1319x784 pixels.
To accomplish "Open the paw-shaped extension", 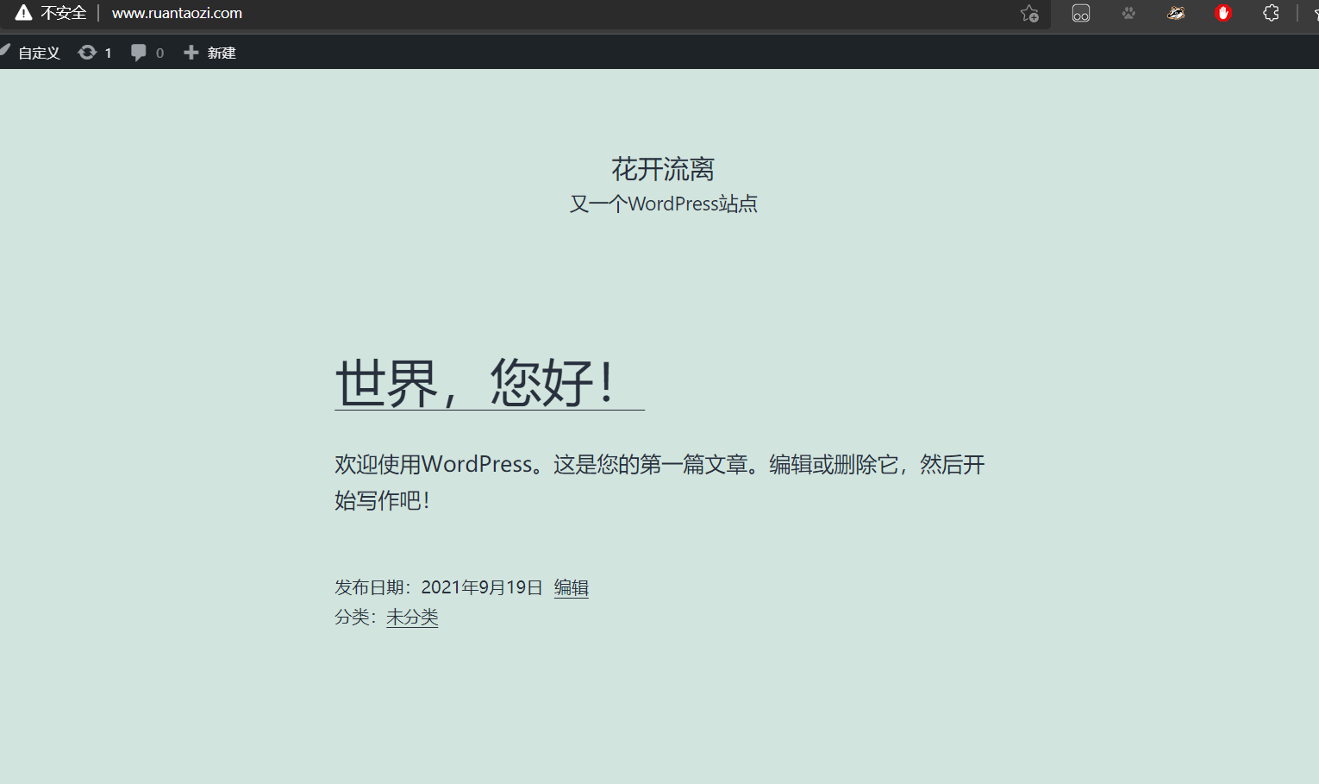I will (1128, 13).
